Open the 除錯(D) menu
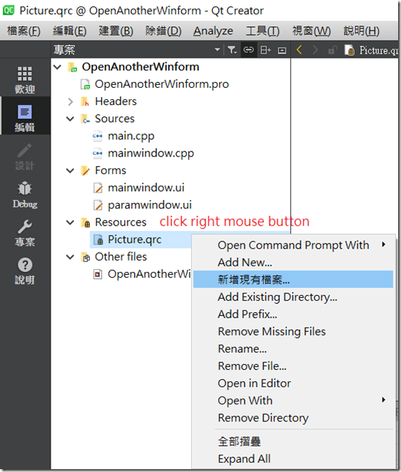 pyautogui.click(x=163, y=31)
